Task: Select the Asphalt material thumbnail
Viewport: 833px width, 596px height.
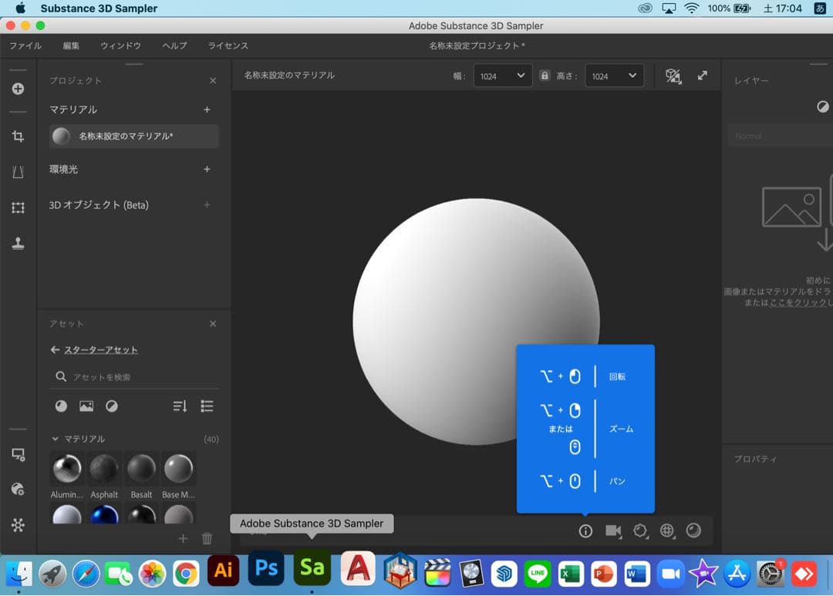Action: click(104, 469)
